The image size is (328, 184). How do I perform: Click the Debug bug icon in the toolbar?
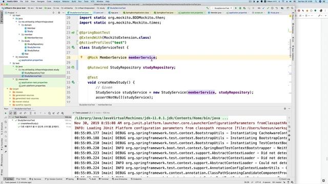[240, 8]
